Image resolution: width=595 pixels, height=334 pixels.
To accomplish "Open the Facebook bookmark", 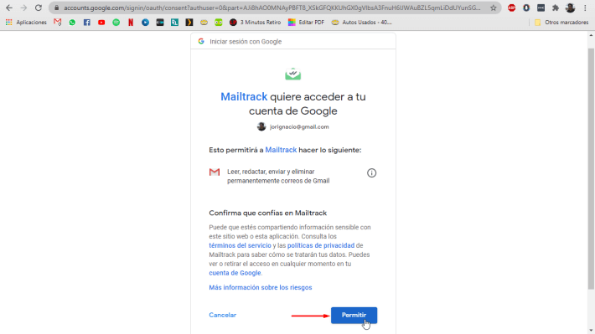I will point(87,23).
